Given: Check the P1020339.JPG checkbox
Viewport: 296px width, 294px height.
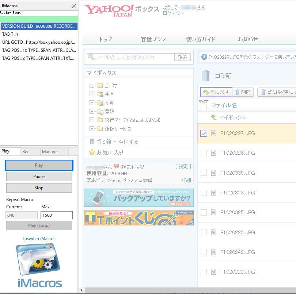Looking at the screenshot, I should [204, 173].
